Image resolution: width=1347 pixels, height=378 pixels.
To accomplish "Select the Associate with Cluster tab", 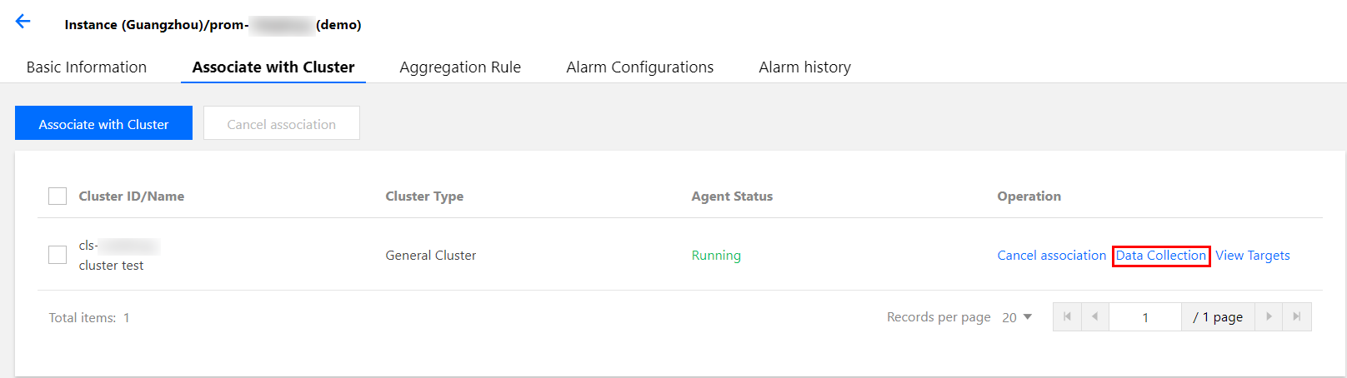I will click(273, 67).
